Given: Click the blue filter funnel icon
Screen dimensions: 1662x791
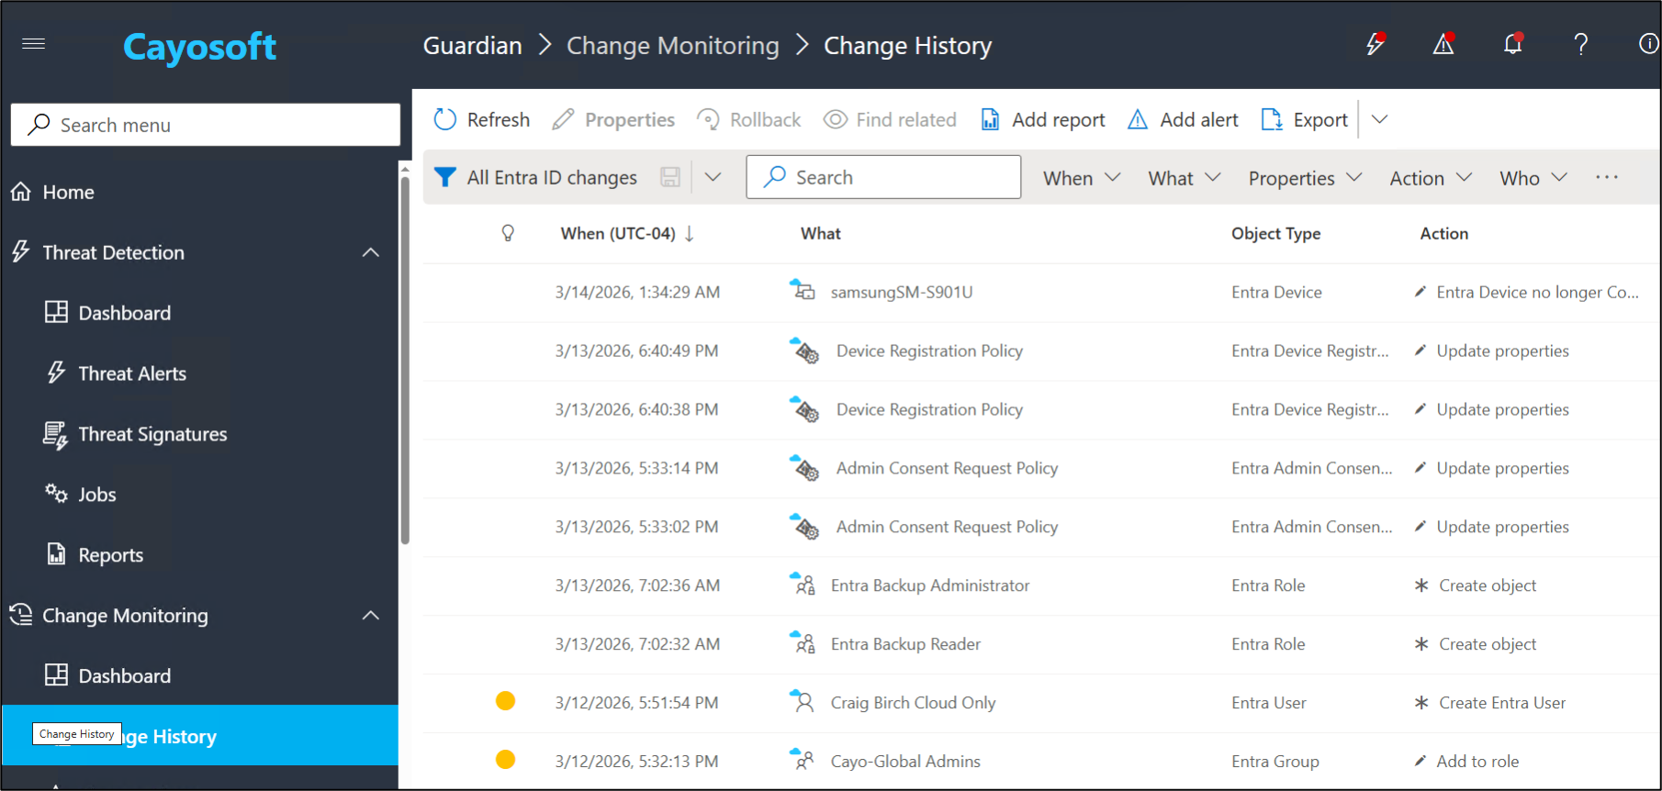Looking at the screenshot, I should 445,177.
